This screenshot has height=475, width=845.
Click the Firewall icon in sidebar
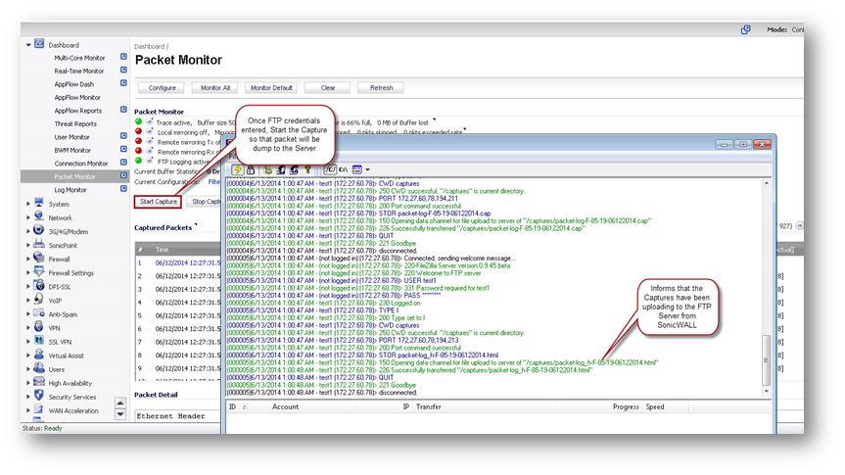39,258
